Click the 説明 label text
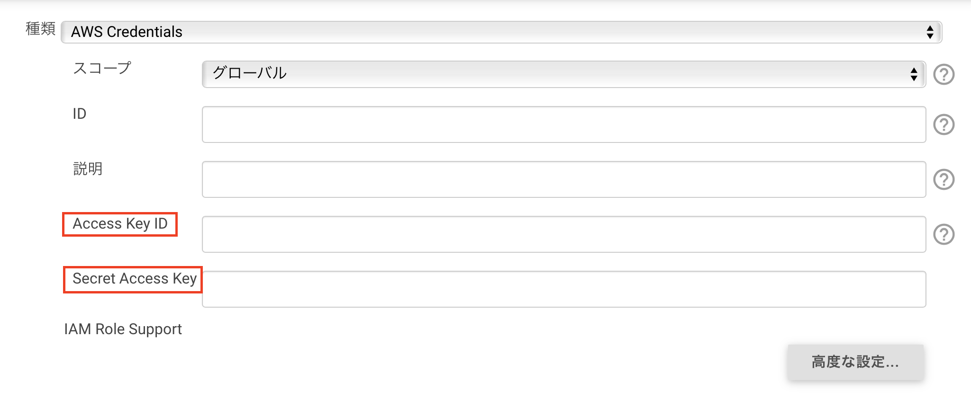The width and height of the screenshot is (971, 408). [x=88, y=169]
